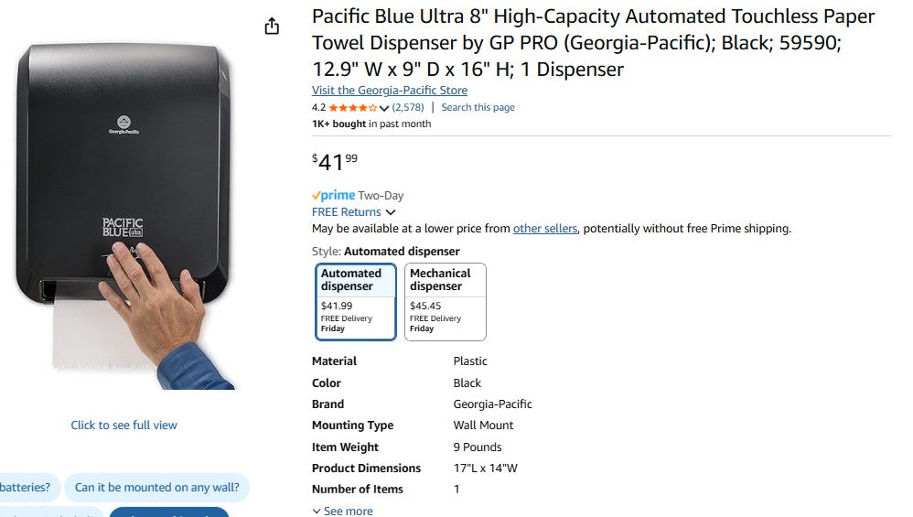This screenshot has width=913, height=517.
Task: Click to see full view of image
Action: tap(124, 425)
